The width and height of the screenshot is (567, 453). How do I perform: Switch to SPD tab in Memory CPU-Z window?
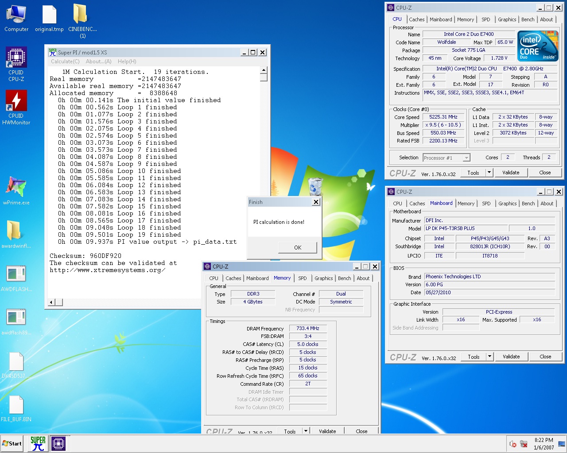coord(303,278)
